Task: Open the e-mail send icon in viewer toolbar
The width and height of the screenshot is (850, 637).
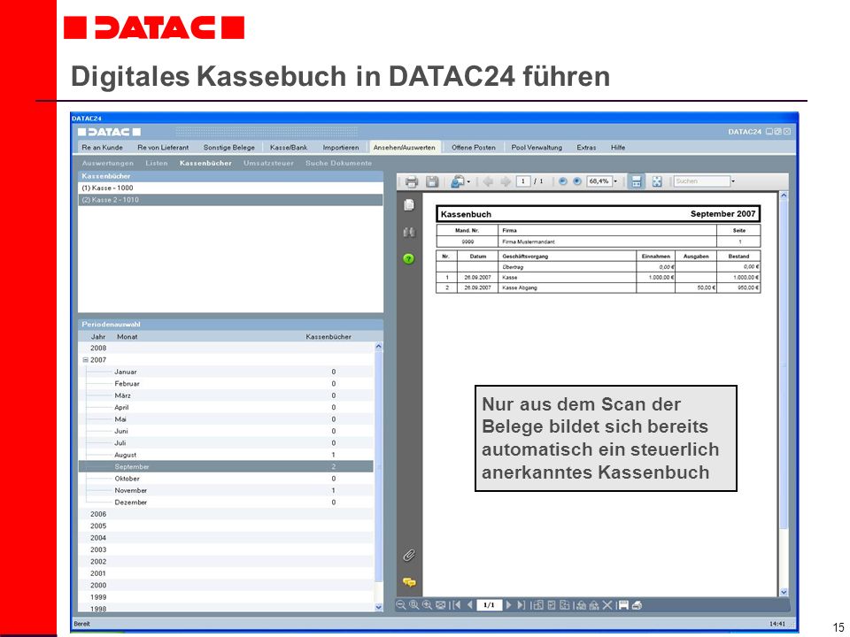Action: coord(458,181)
